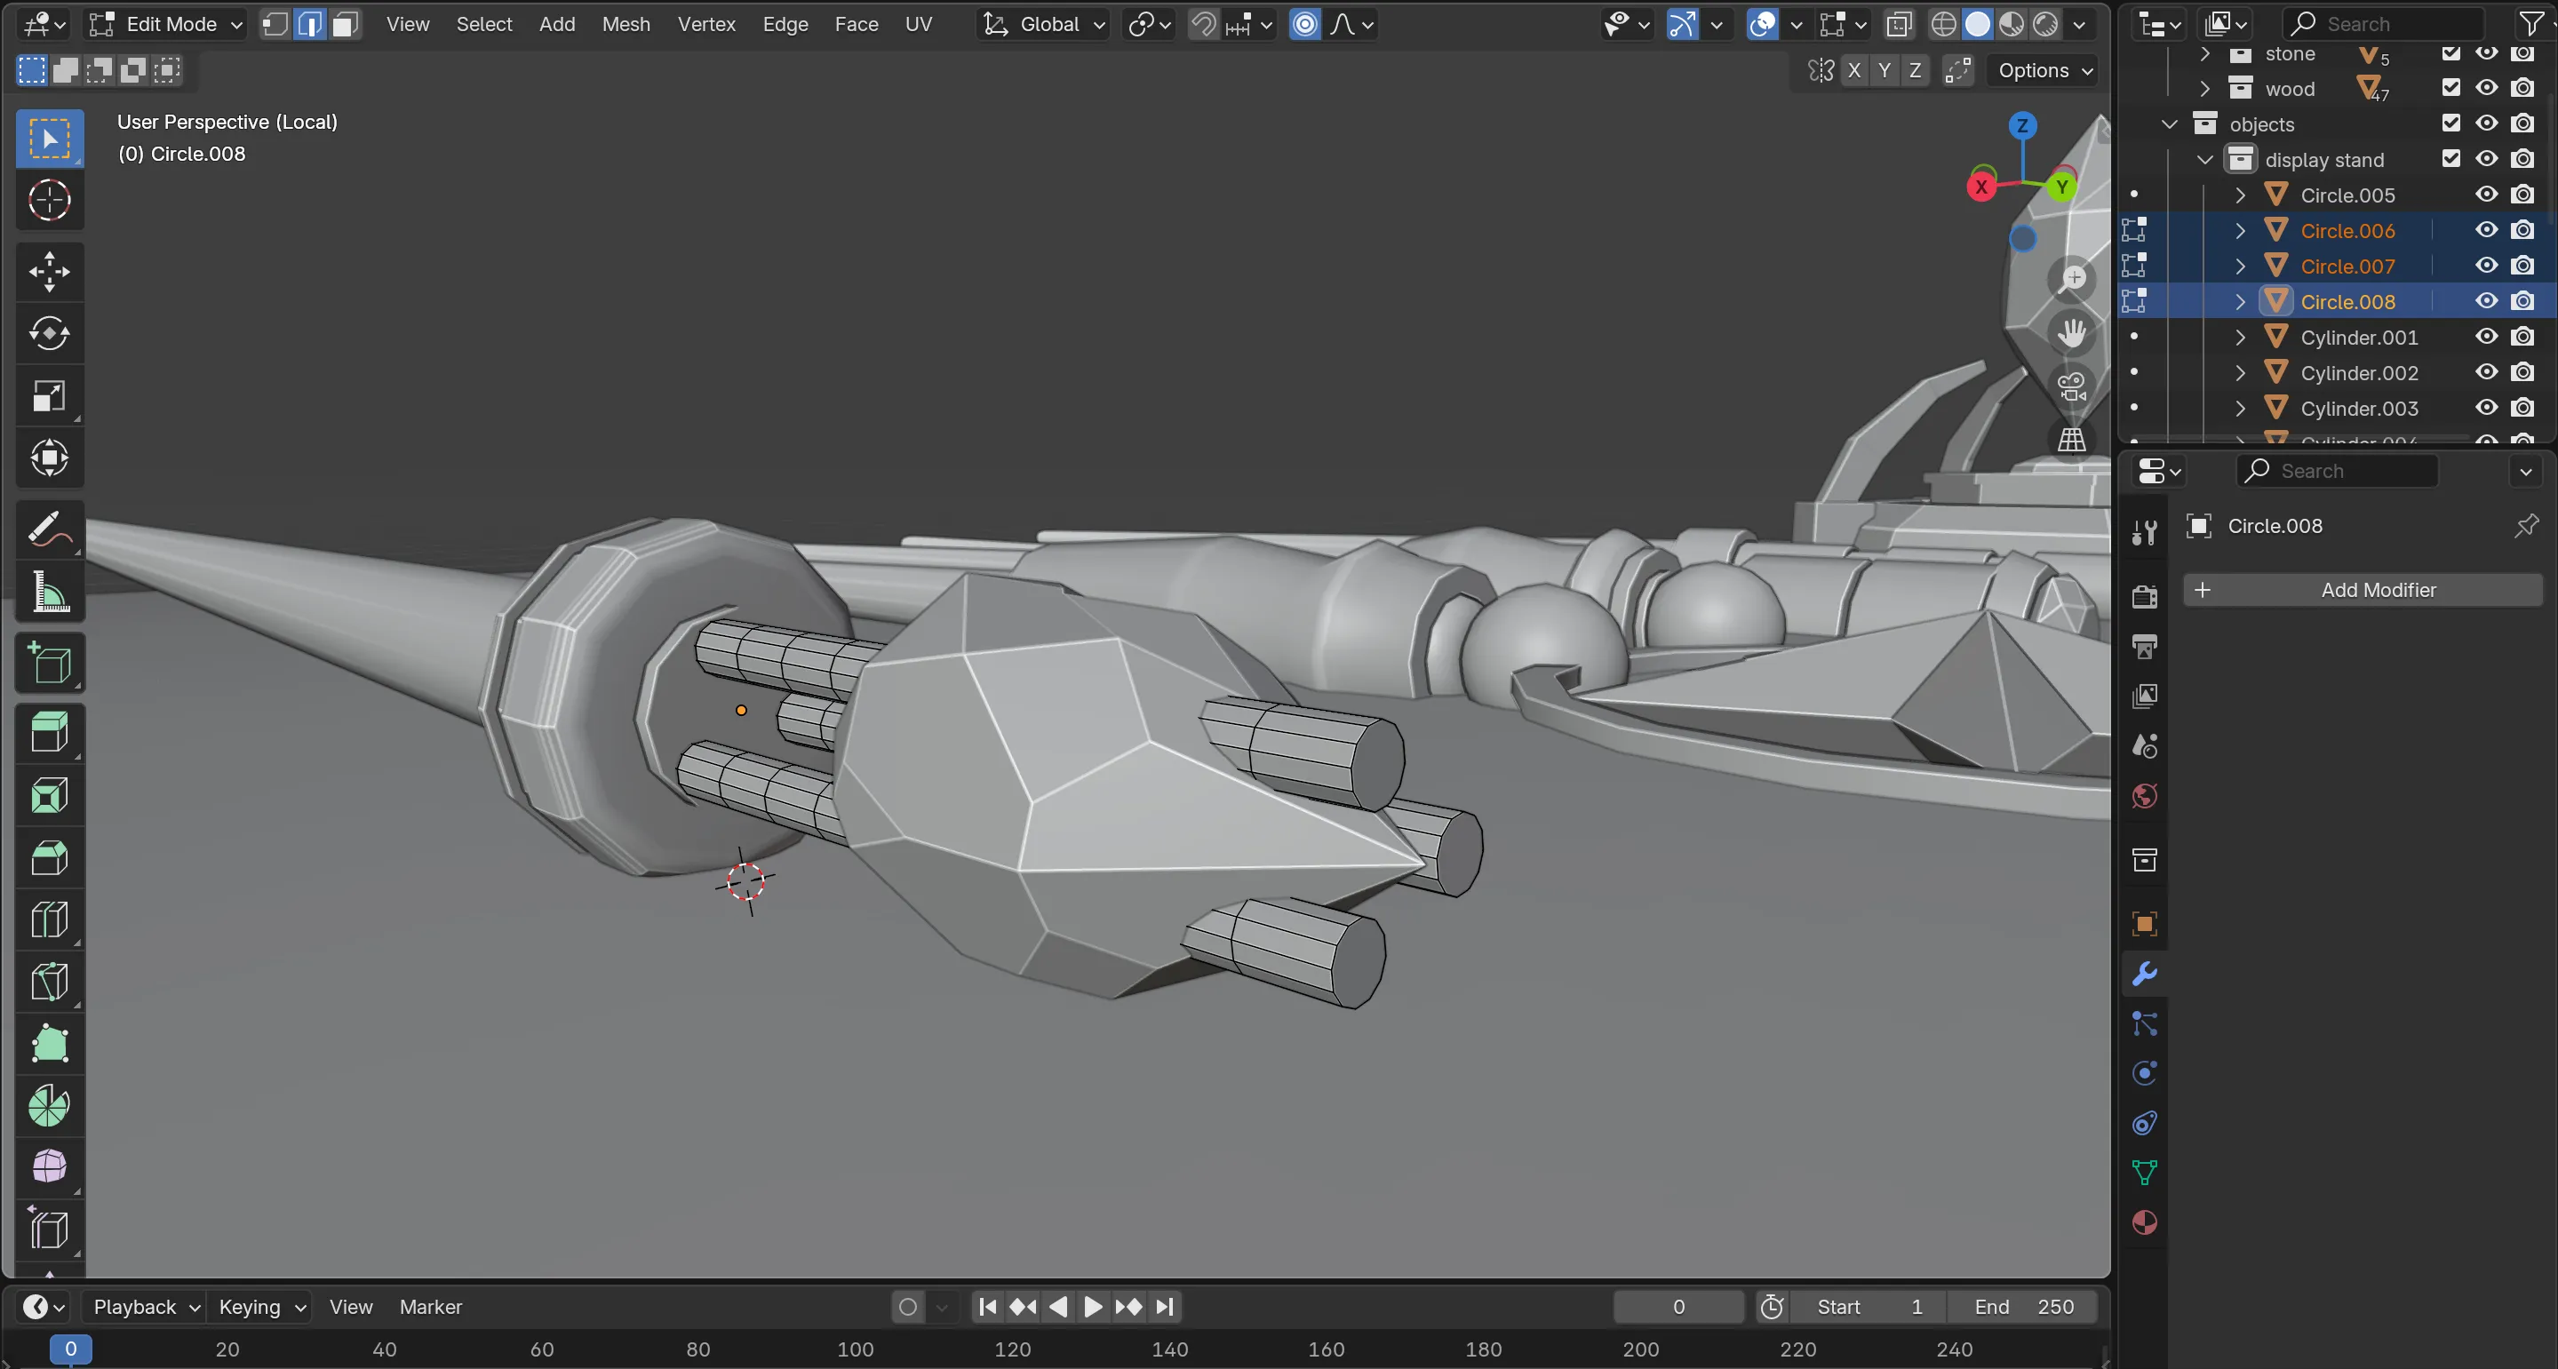
Task: Expand the wood collection
Action: pos(2205,88)
